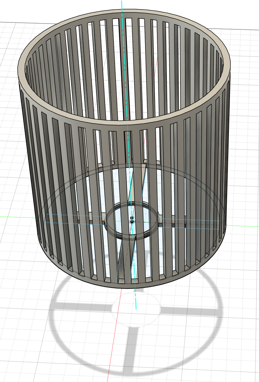The height and width of the screenshot is (382, 259).
Task: Click the cyan axis tip above the cylinder
Action: pos(122,3)
